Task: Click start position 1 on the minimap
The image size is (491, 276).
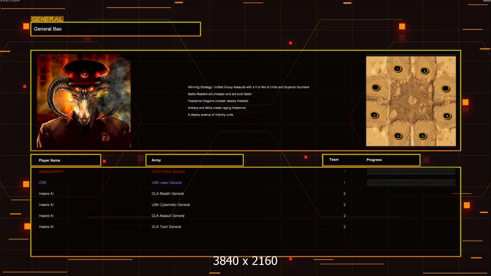Action: pyautogui.click(x=397, y=69)
